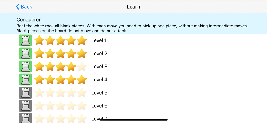The height and width of the screenshot is (123, 267).
Task: Select the Level 3 row text
Action: [99, 67]
